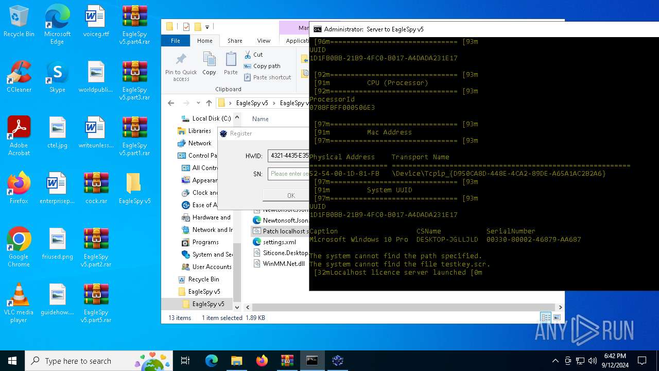Screen dimensions: 659x371
Task: Open Task View from taskbar
Action: point(185,361)
